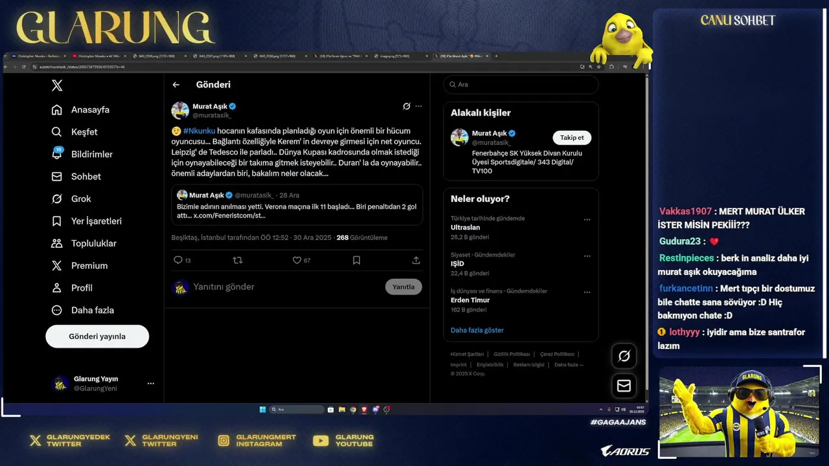
Task: Click the taskbar Ara search box
Action: 297,409
